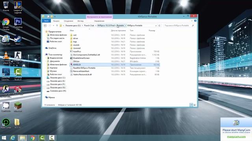Open the Файл tab
252x141 pixels.
tap(46, 21)
